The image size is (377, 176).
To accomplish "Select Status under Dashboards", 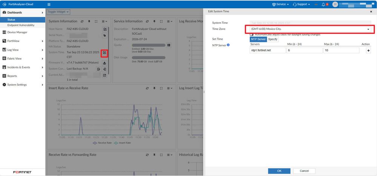I will [23, 20].
